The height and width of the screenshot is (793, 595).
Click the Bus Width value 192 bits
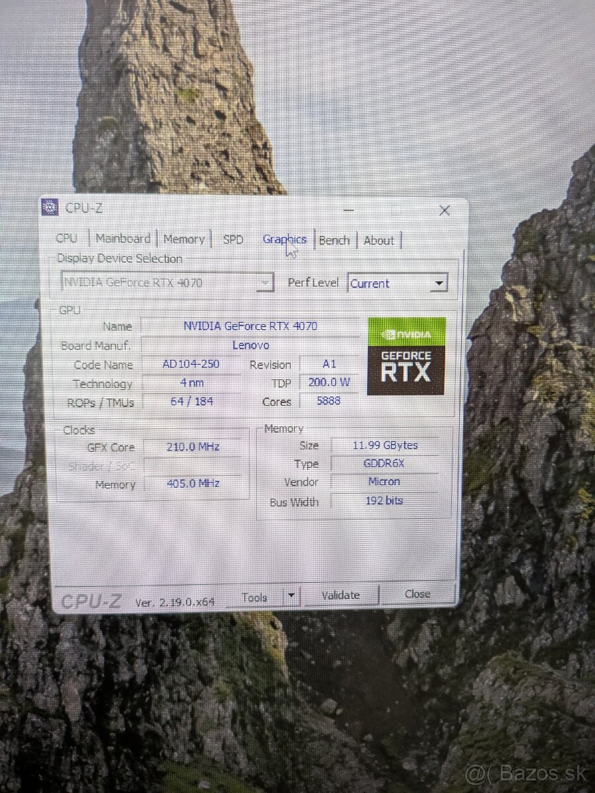pos(385,501)
